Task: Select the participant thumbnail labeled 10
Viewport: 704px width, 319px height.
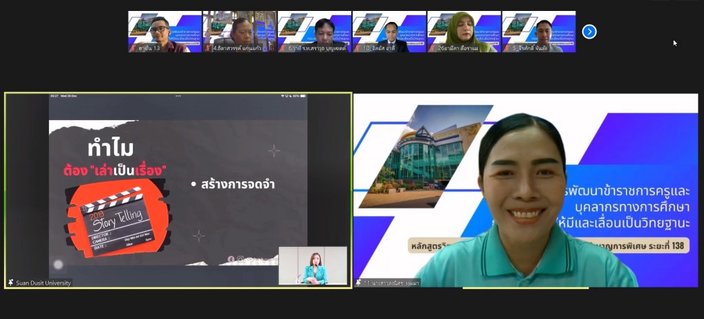Action: point(389,32)
